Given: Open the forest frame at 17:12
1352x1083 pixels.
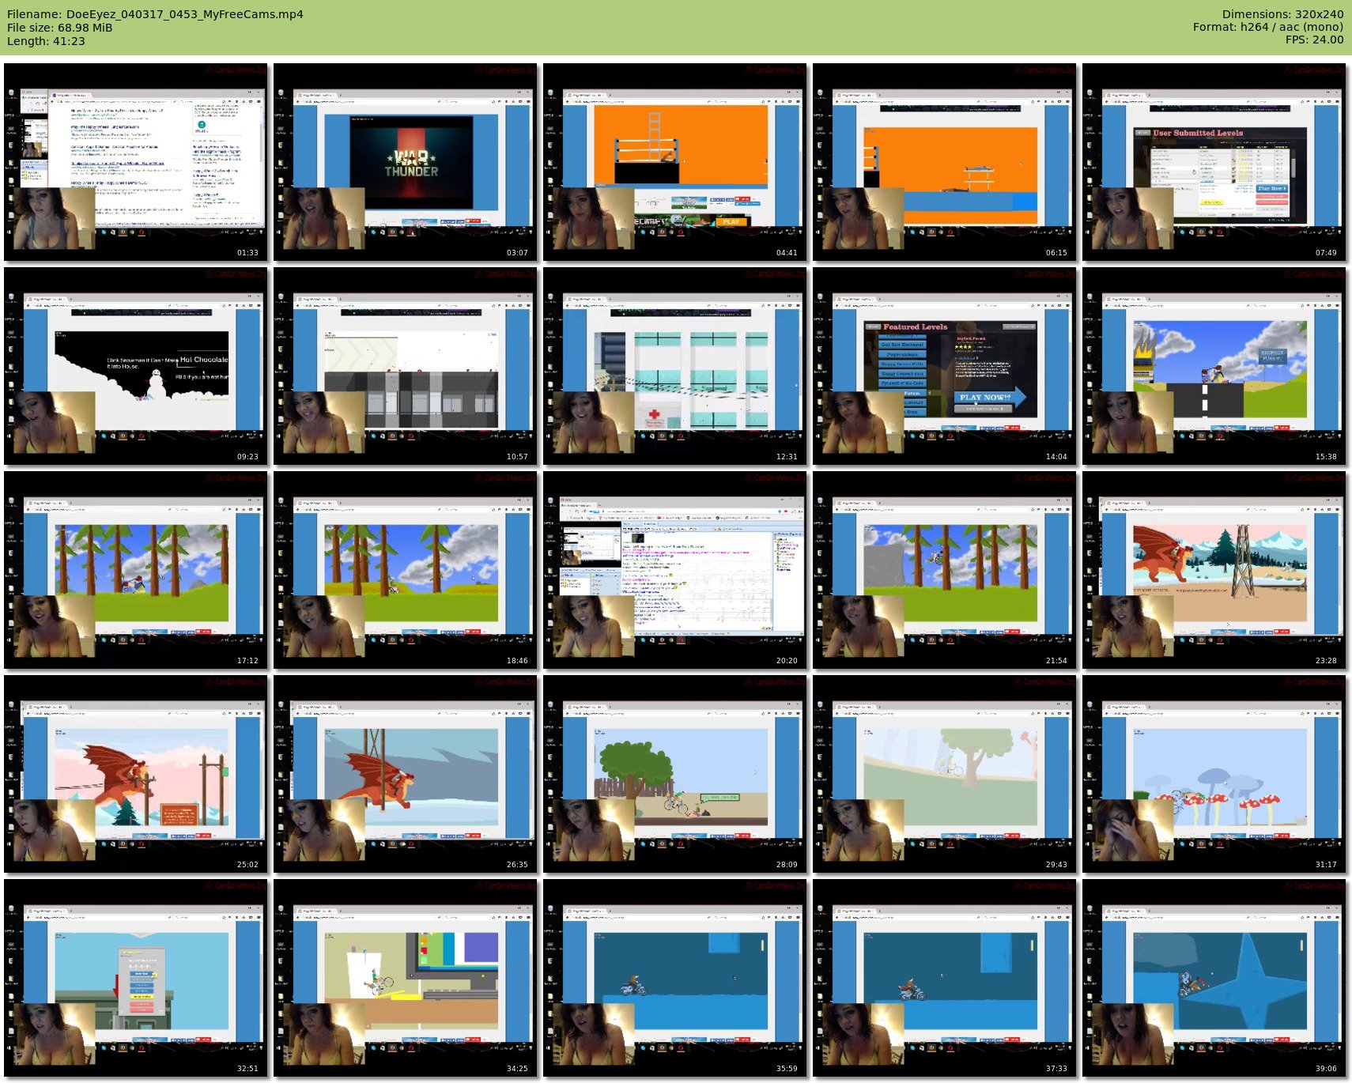Looking at the screenshot, I should point(136,570).
